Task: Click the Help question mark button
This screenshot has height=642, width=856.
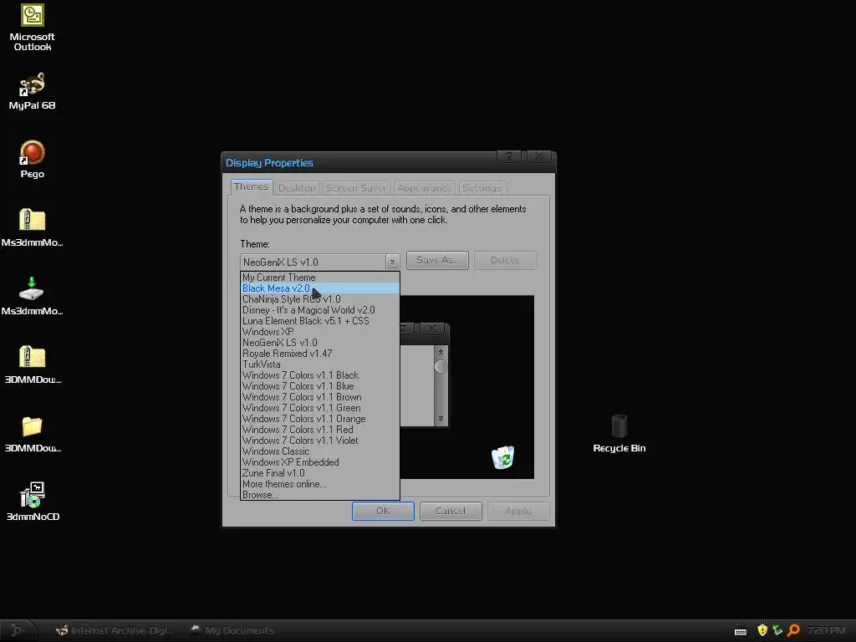Action: 509,156
